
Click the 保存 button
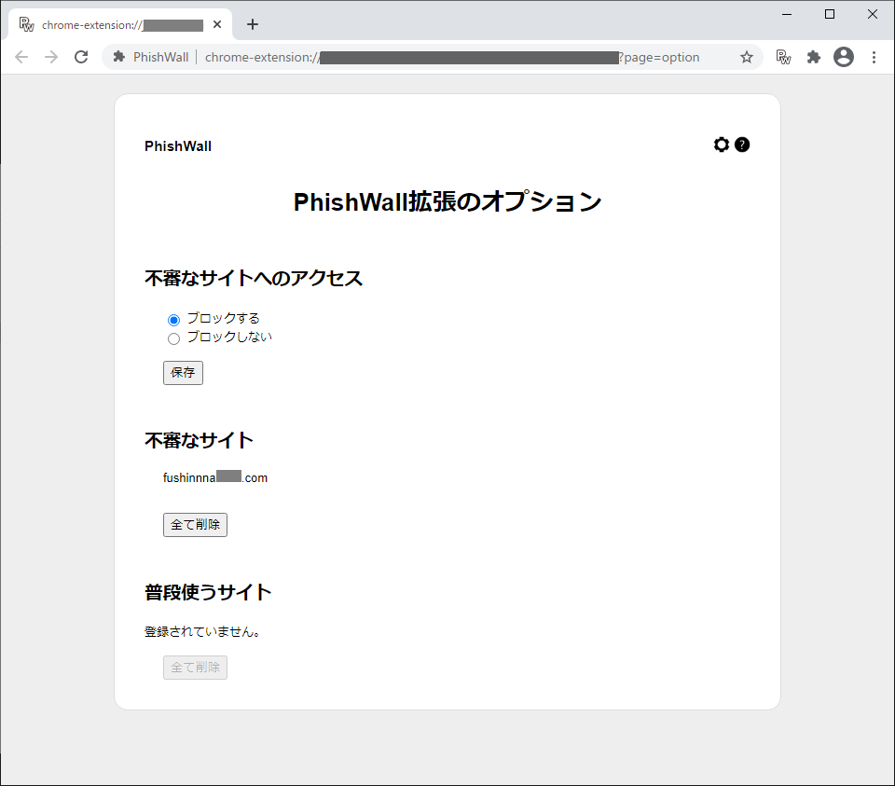184,373
